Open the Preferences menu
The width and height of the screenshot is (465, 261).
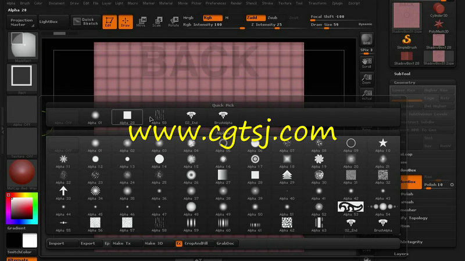(x=216, y=3)
